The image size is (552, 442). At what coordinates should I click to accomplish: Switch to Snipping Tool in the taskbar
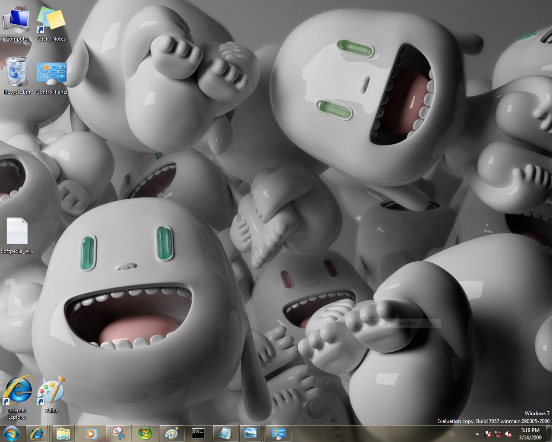(x=118, y=433)
